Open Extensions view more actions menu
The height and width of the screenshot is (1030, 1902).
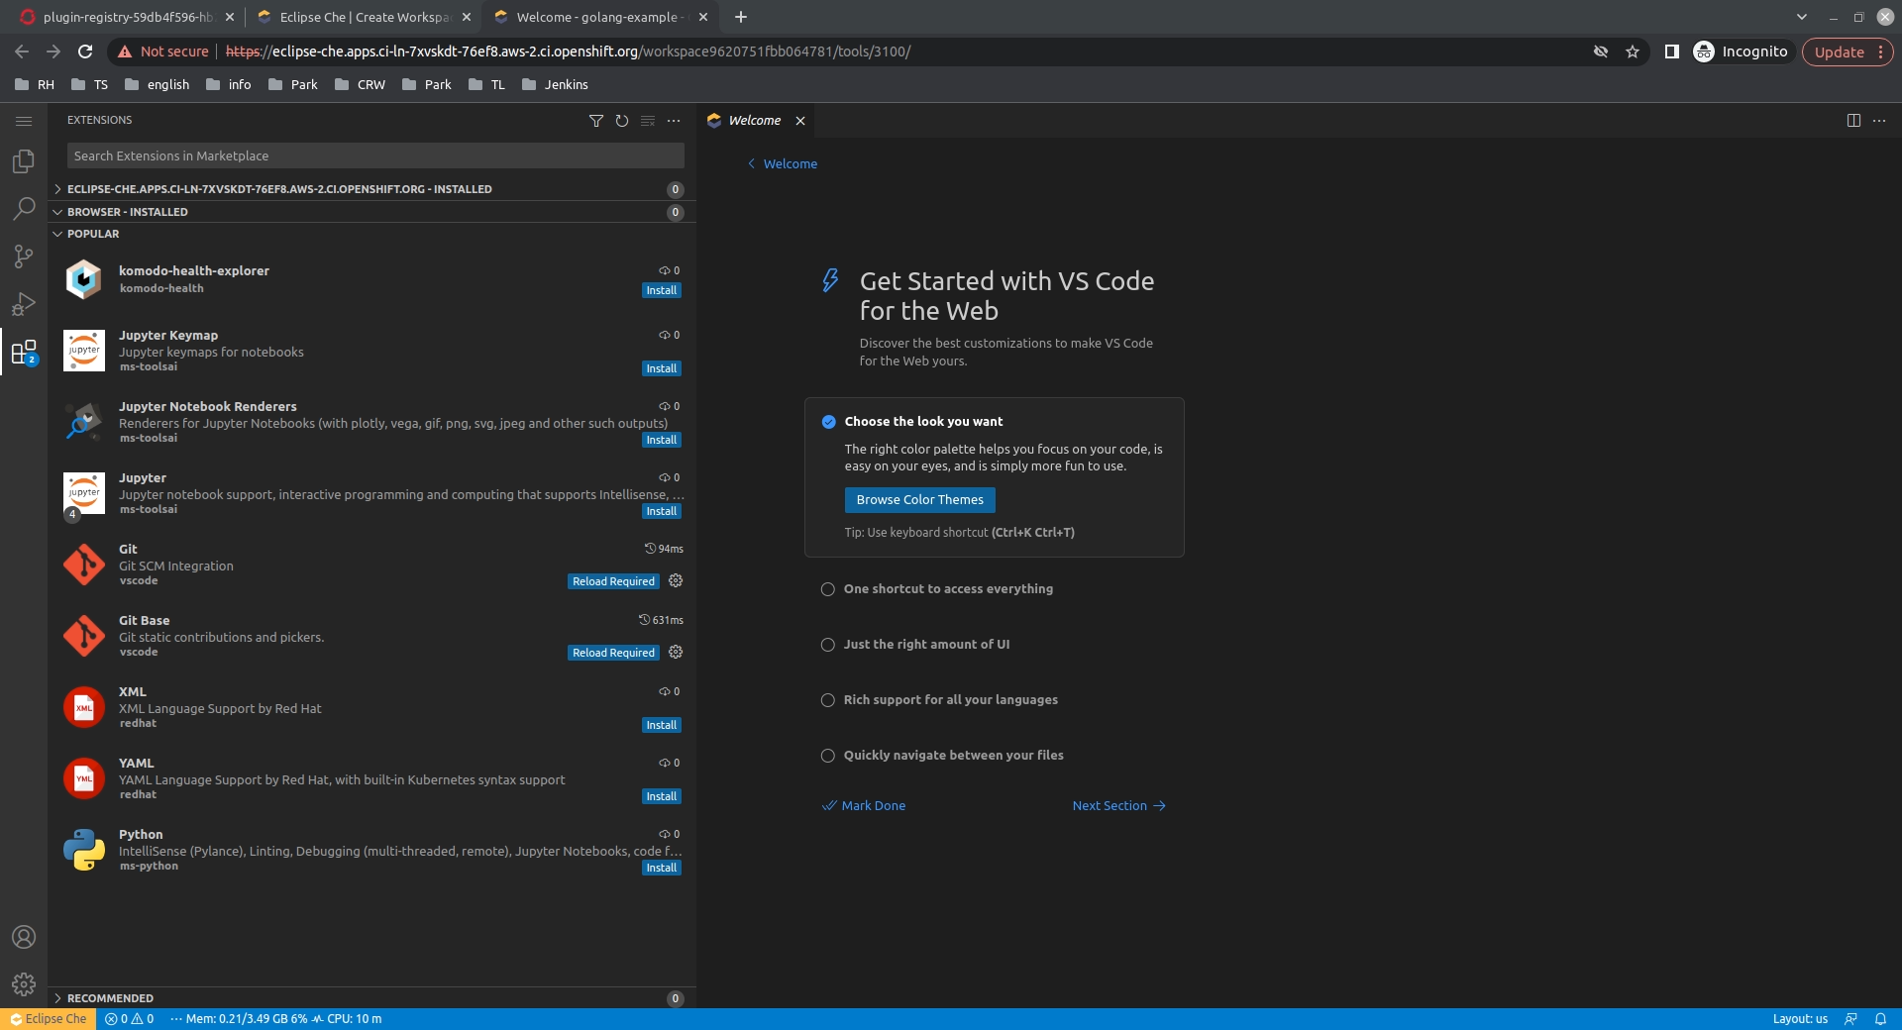point(674,121)
